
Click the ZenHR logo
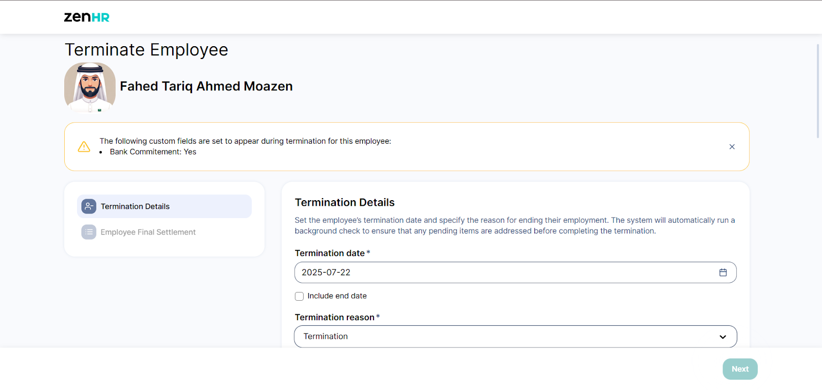click(86, 17)
